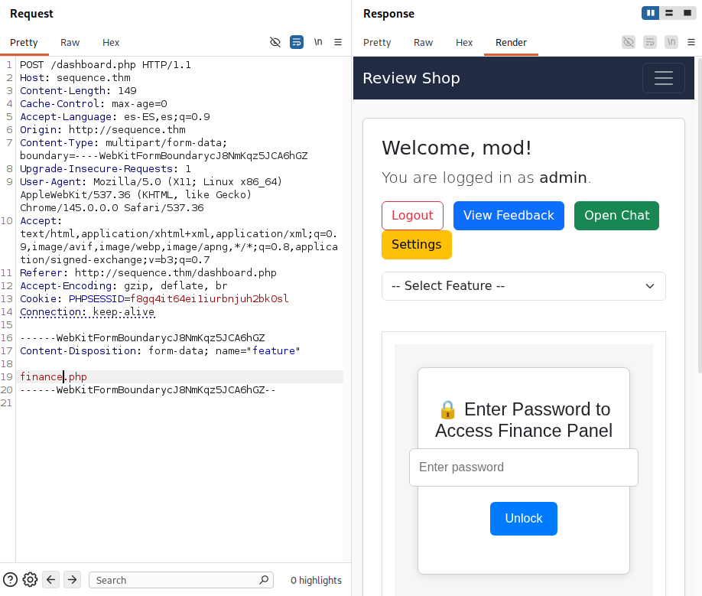Open search settings gear icon
Screen dimensions: 702x596
(x=30, y=580)
